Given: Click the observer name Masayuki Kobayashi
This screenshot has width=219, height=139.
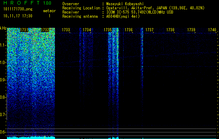Looking at the screenshot, I should click(125, 4).
